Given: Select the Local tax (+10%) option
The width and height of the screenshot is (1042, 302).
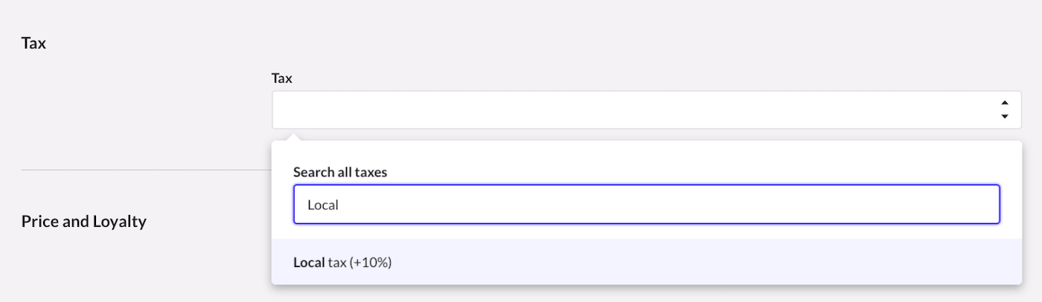Looking at the screenshot, I should click(x=342, y=263).
